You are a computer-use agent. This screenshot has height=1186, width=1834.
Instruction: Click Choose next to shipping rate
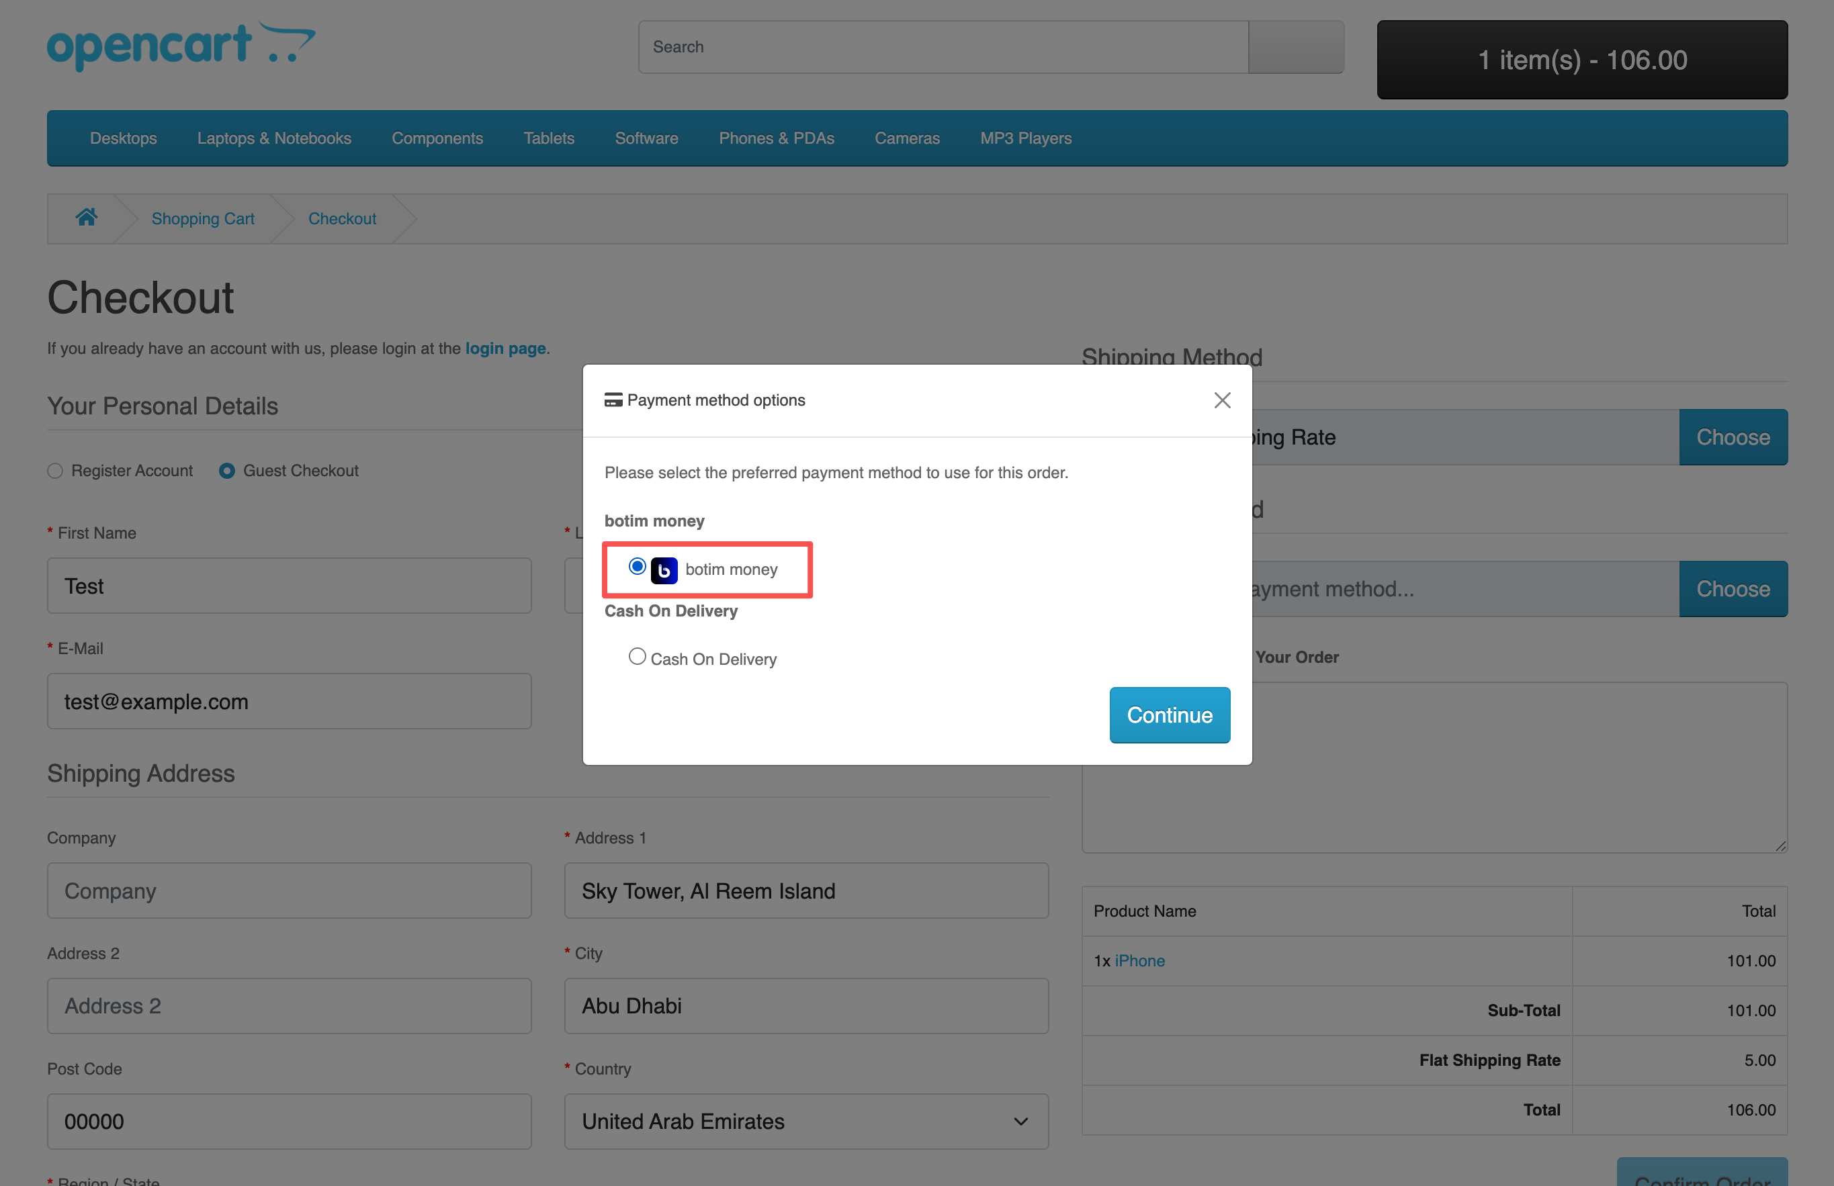pos(1733,437)
